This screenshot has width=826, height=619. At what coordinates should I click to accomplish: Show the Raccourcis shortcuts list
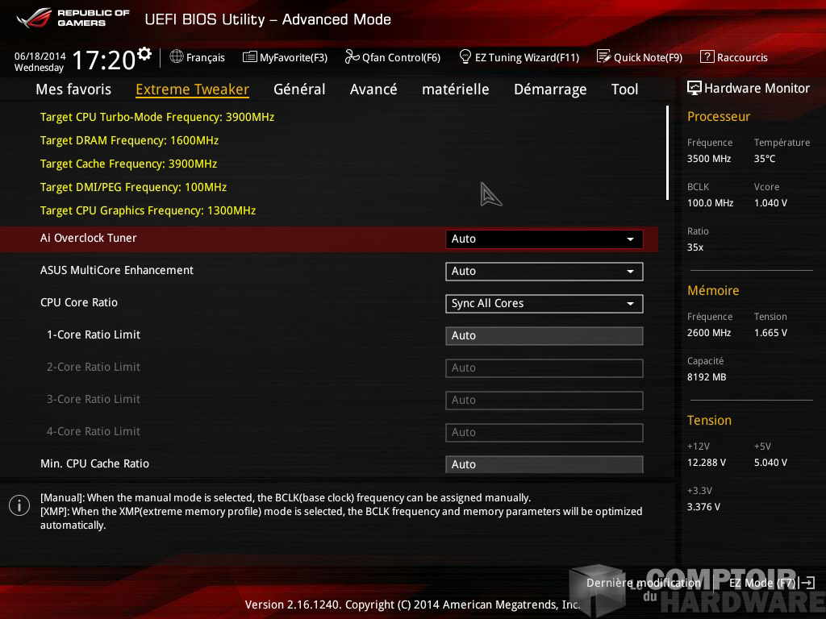point(734,57)
